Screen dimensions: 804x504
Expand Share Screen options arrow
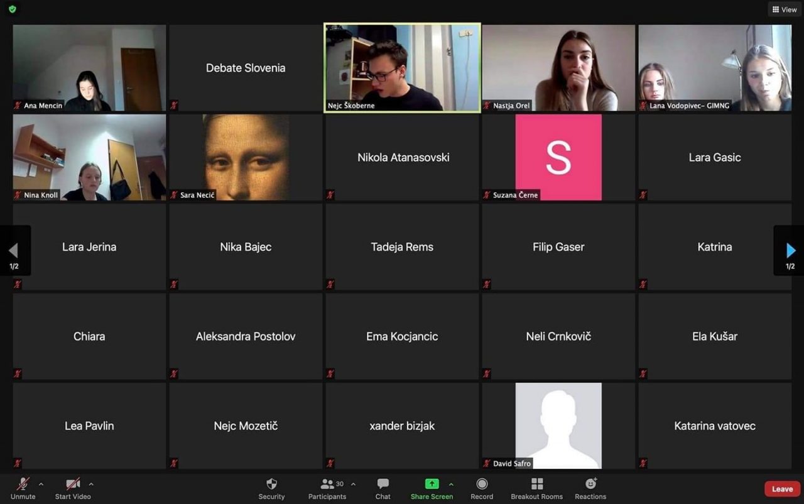pyautogui.click(x=451, y=484)
